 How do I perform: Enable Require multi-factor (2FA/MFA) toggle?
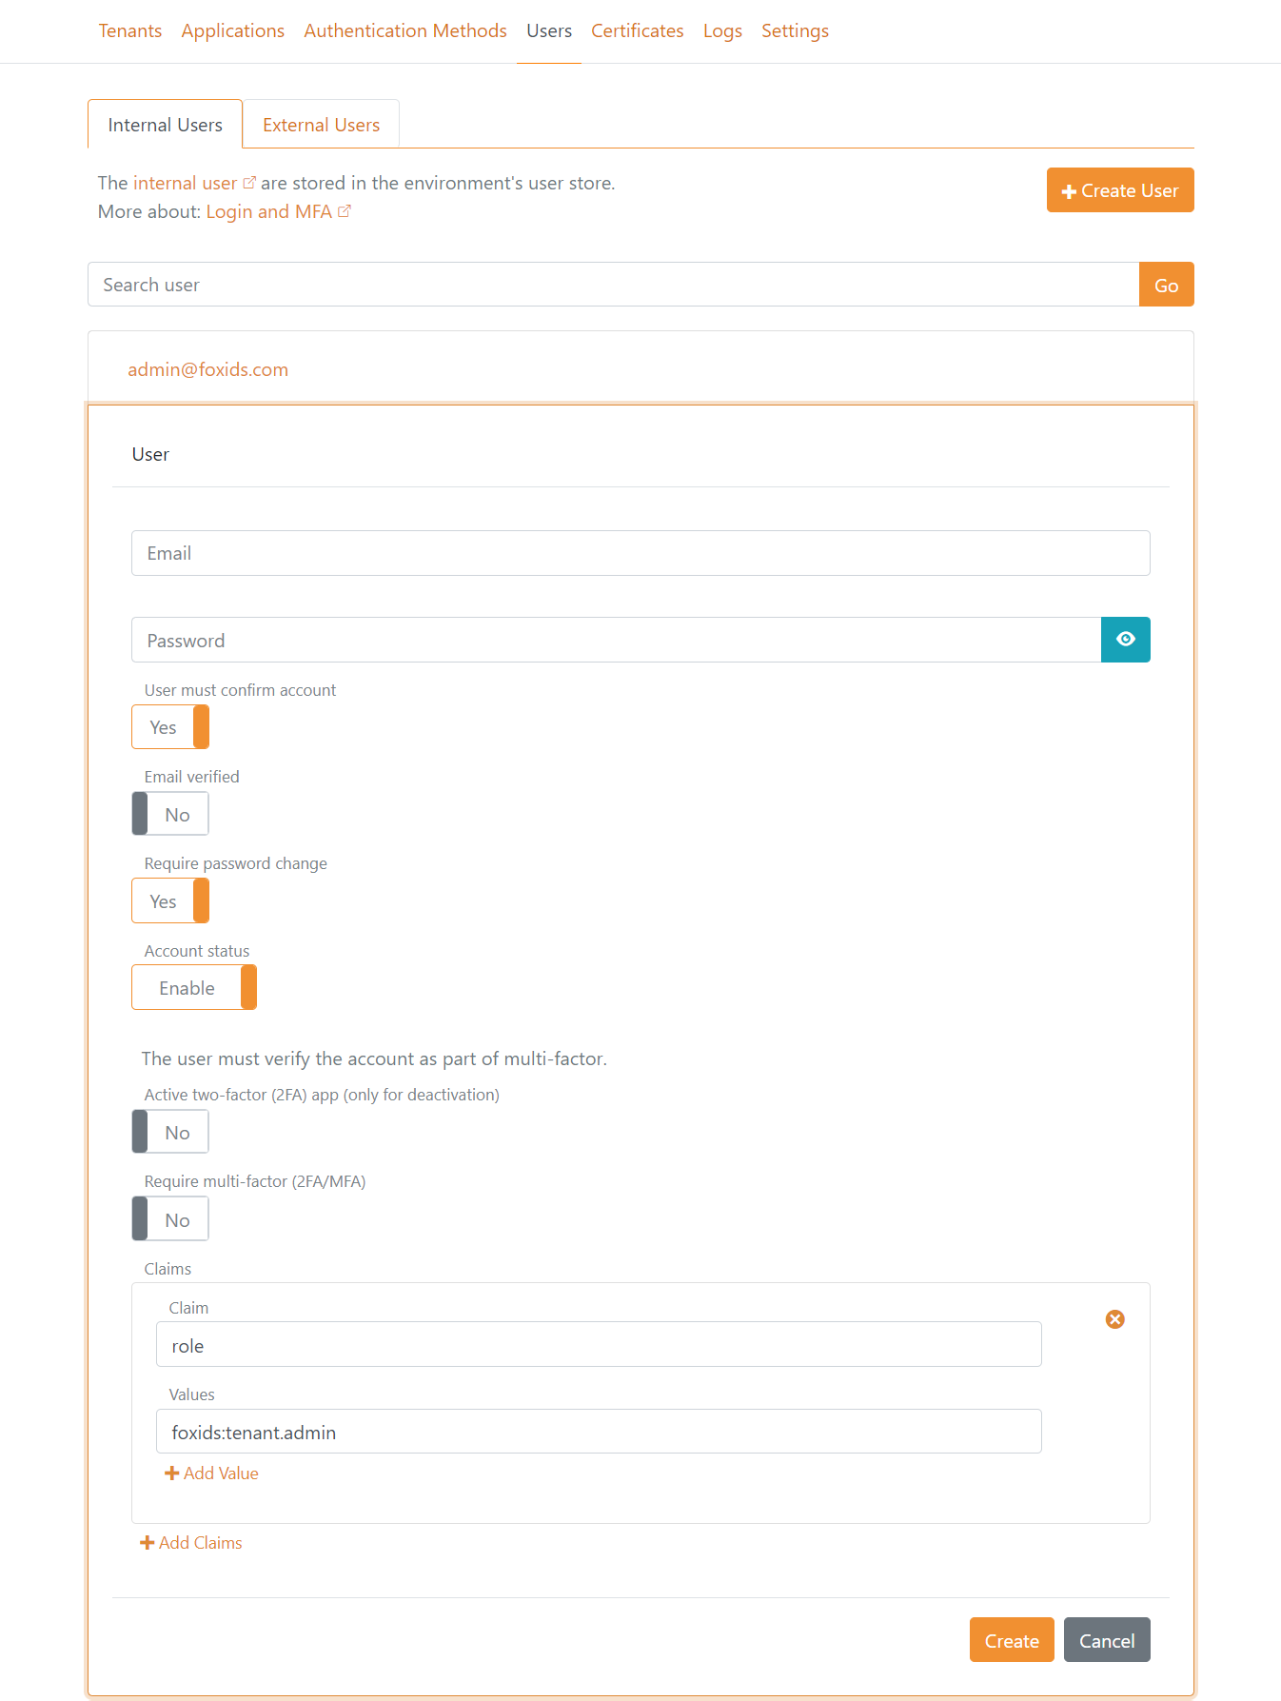point(170,1220)
